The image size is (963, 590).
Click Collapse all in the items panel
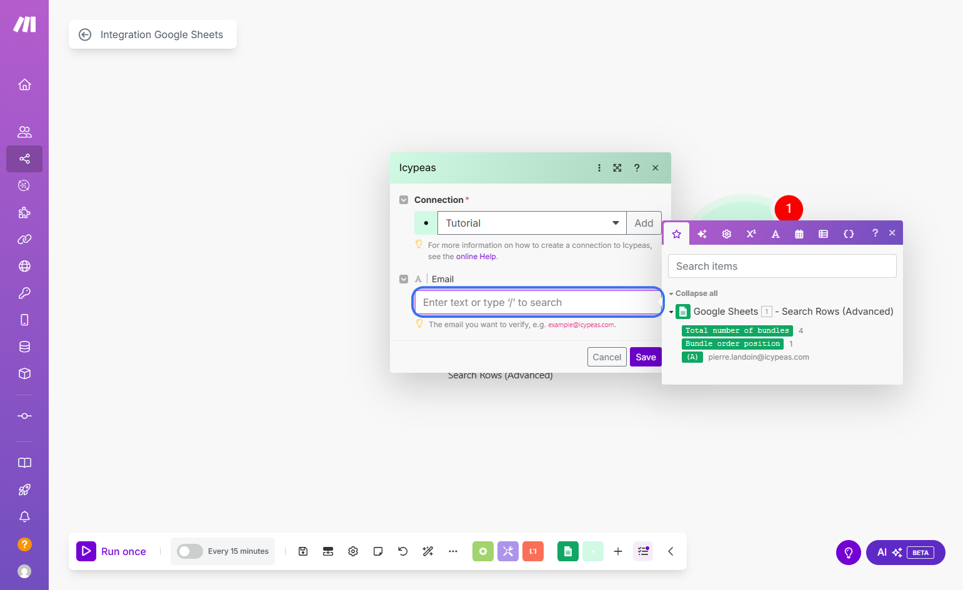pos(696,293)
